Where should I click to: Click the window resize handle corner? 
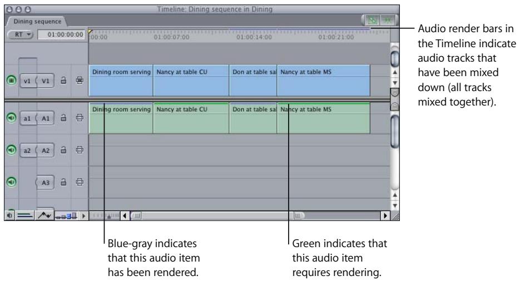(x=395, y=217)
